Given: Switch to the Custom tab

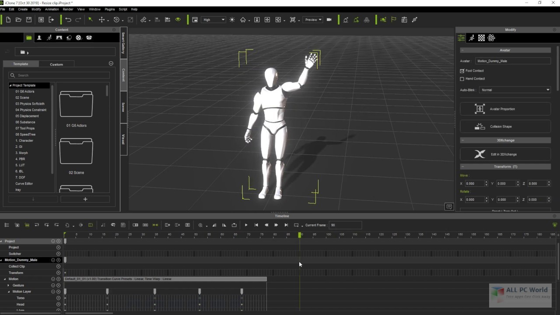Looking at the screenshot, I should point(56,64).
